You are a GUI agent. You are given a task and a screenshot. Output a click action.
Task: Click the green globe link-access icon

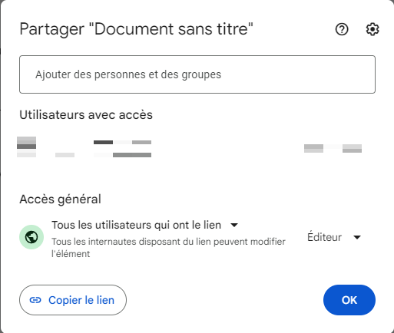click(x=31, y=237)
